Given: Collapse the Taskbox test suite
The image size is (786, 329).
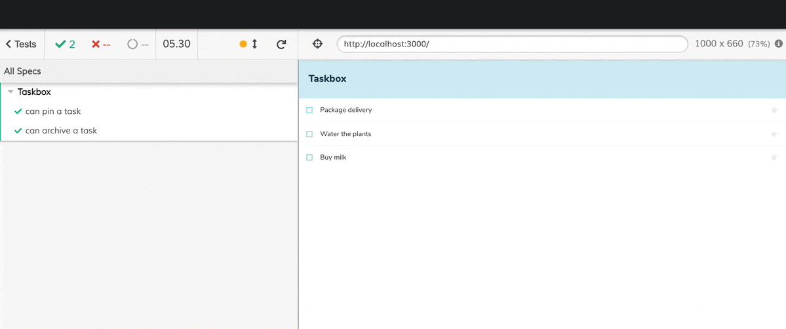Looking at the screenshot, I should (x=10, y=92).
